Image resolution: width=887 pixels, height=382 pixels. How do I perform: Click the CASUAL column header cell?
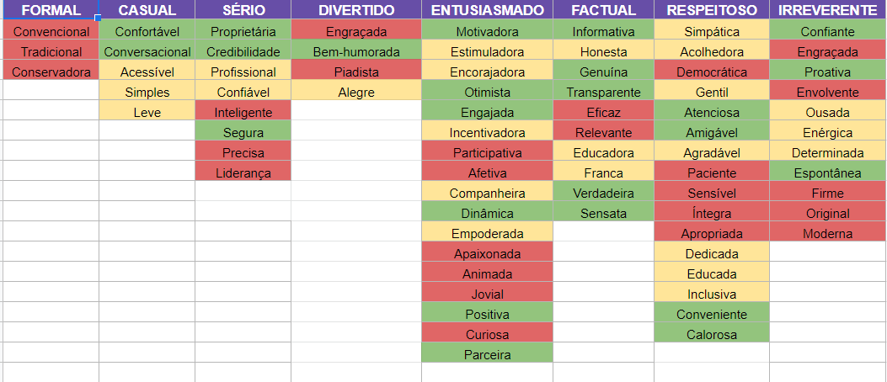pos(147,10)
